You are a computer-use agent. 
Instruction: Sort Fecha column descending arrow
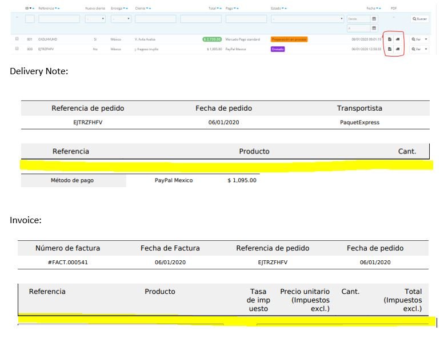(377, 8)
